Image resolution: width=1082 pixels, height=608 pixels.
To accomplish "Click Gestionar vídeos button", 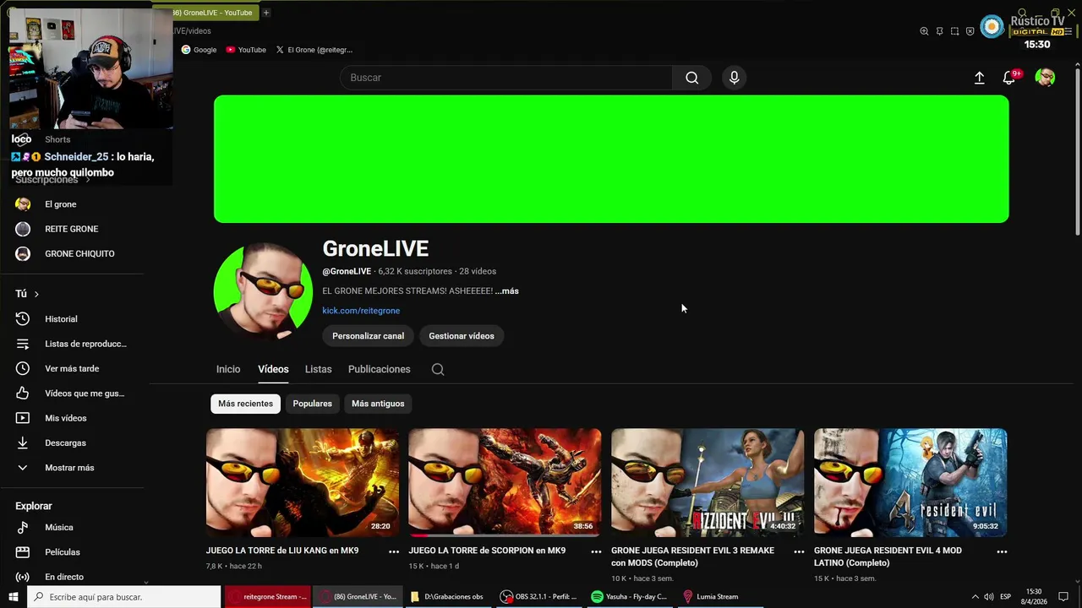I will click(x=462, y=336).
